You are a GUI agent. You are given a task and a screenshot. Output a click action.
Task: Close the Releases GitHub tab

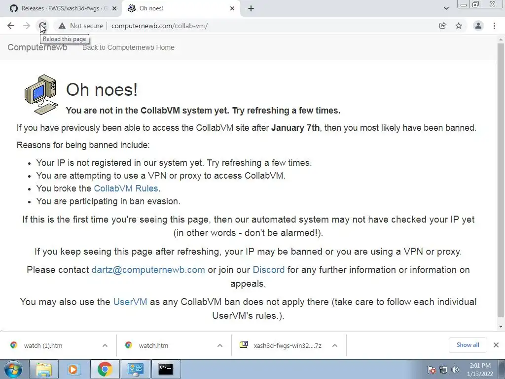114,8
